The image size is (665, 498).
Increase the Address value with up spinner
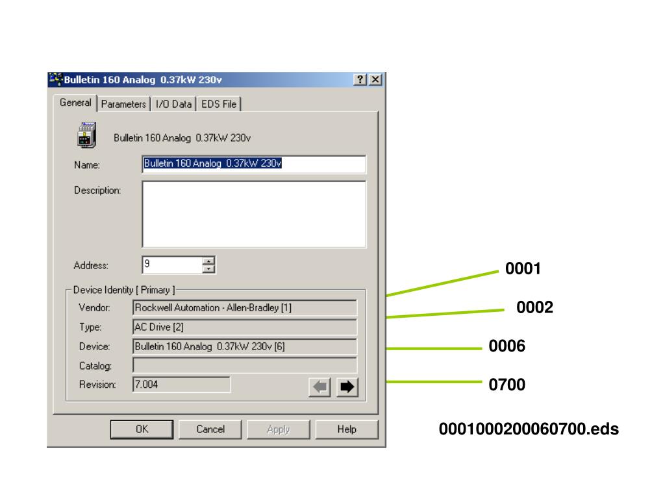pyautogui.click(x=208, y=261)
